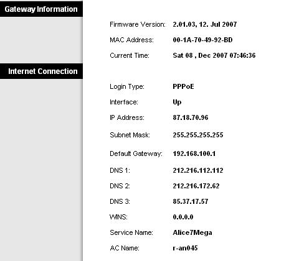Click the 'Default Gateway:' label

tap(136, 153)
